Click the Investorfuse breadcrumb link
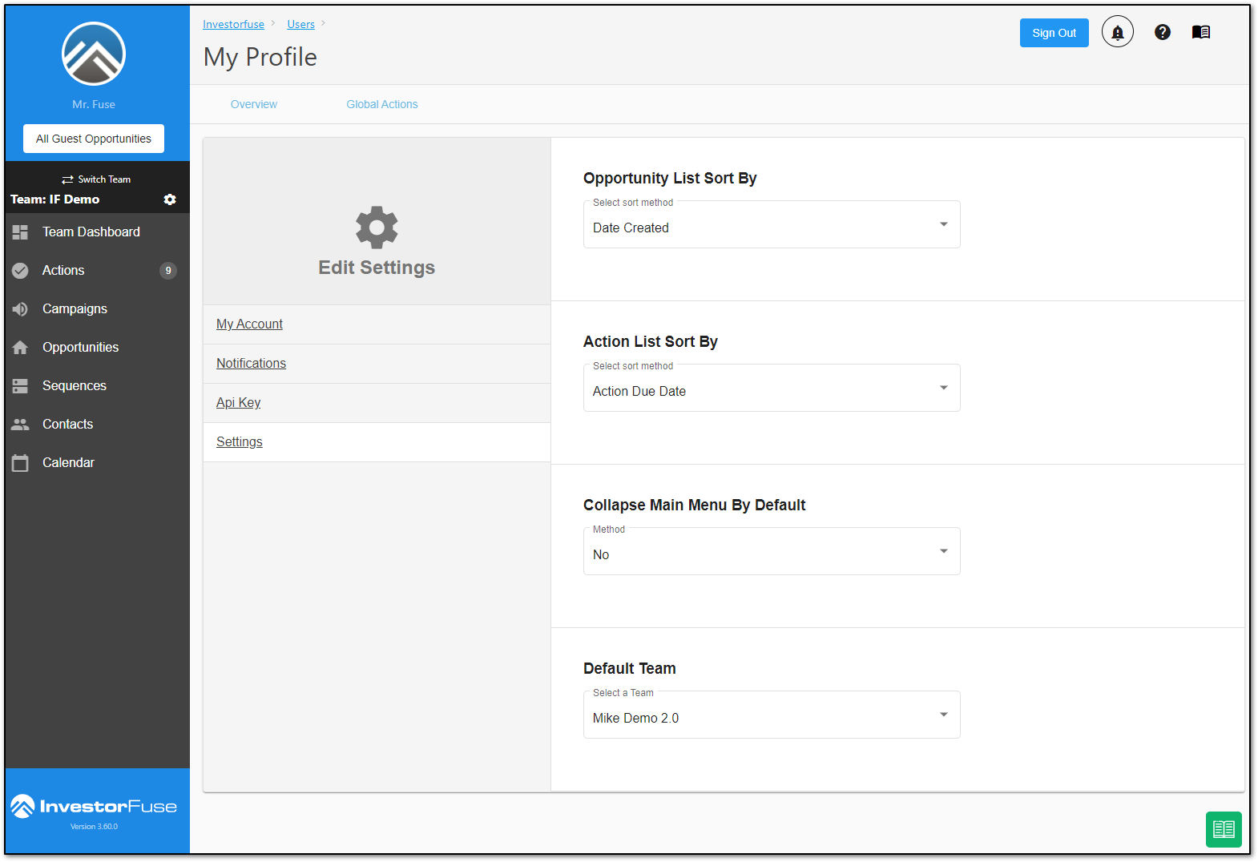 pos(233,24)
